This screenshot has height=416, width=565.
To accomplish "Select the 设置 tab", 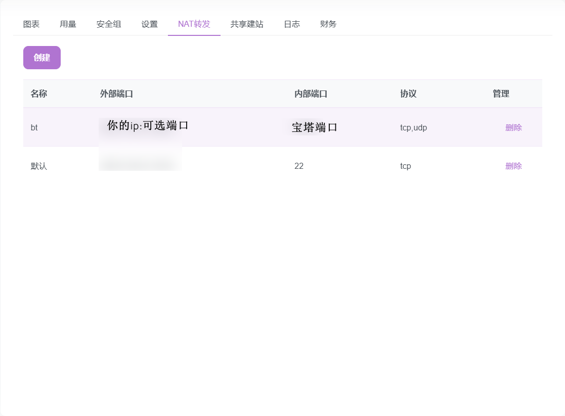I will pos(150,24).
